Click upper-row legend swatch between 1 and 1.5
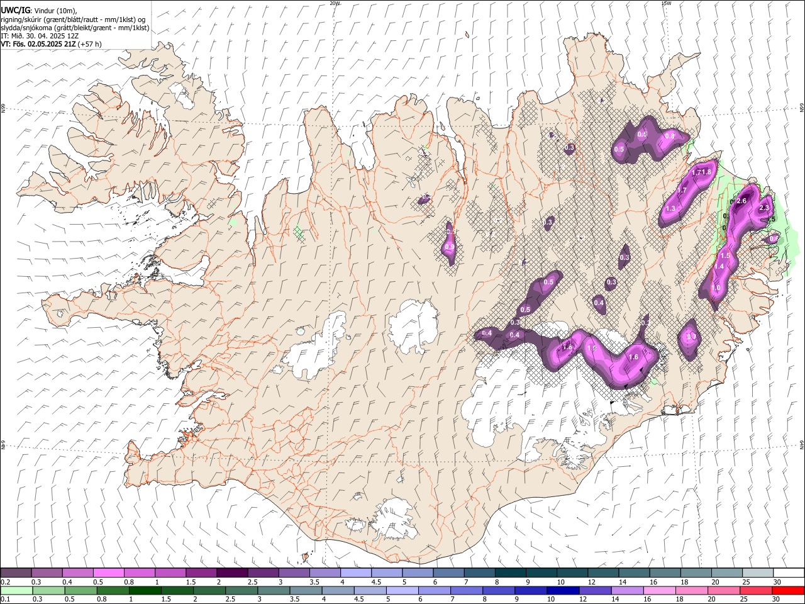Viewport: 805px width, 604px height. 170,573
